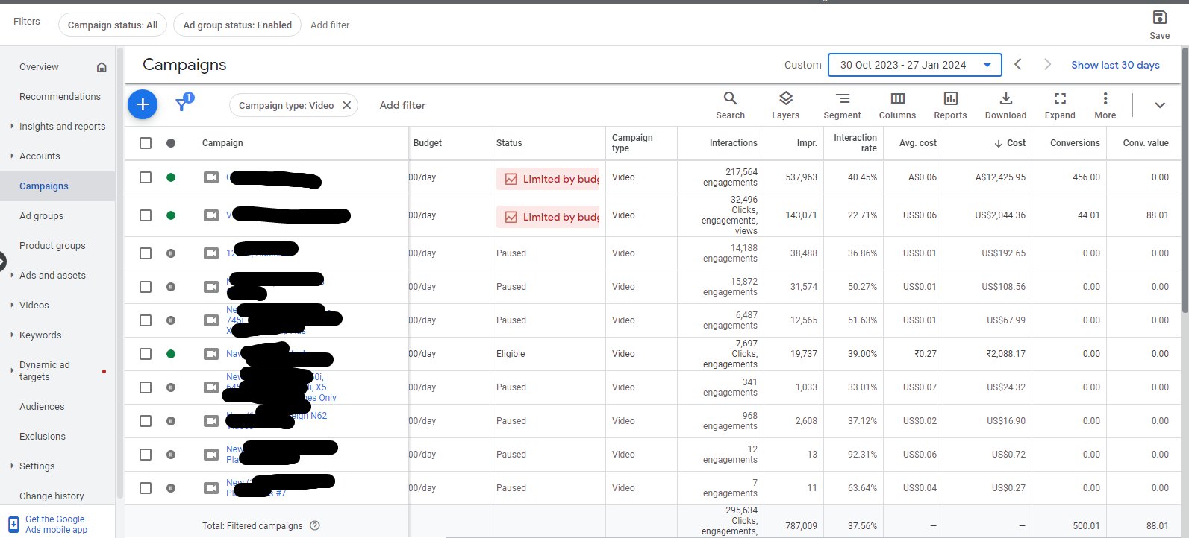Expand the table to full screen
This screenshot has height=538, width=1189.
(x=1060, y=105)
